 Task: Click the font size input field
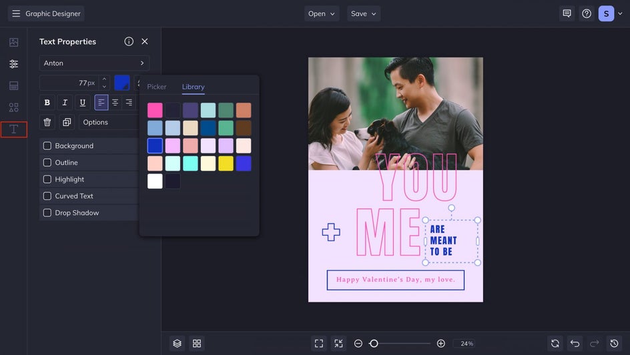coord(70,83)
